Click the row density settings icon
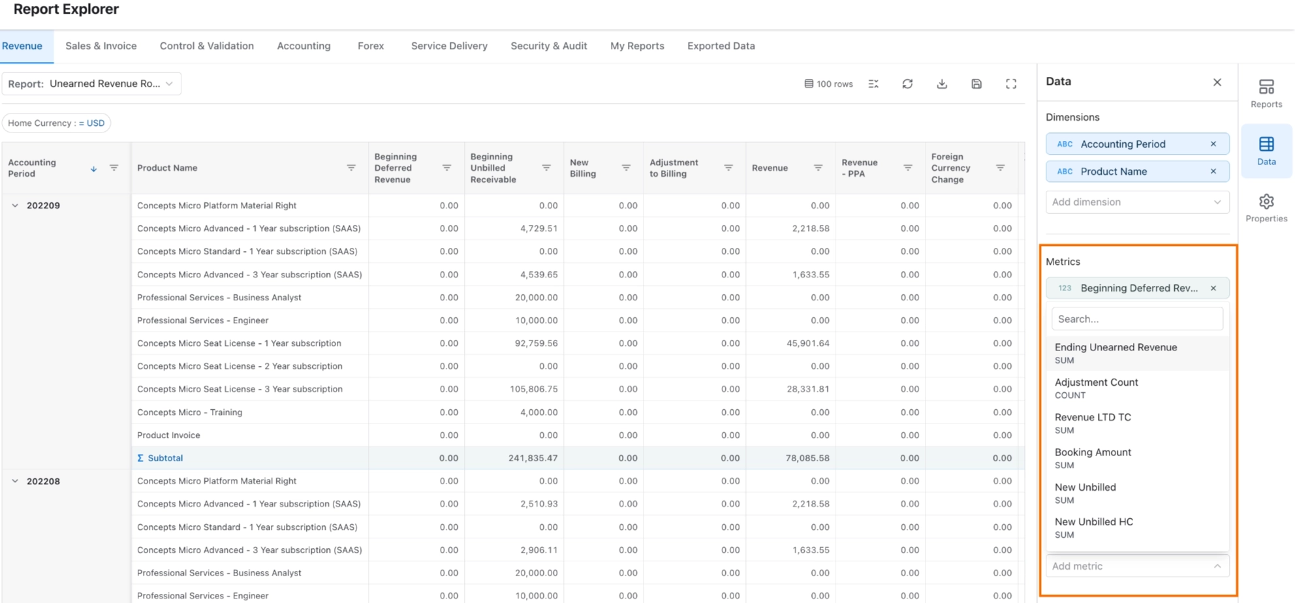 [873, 84]
